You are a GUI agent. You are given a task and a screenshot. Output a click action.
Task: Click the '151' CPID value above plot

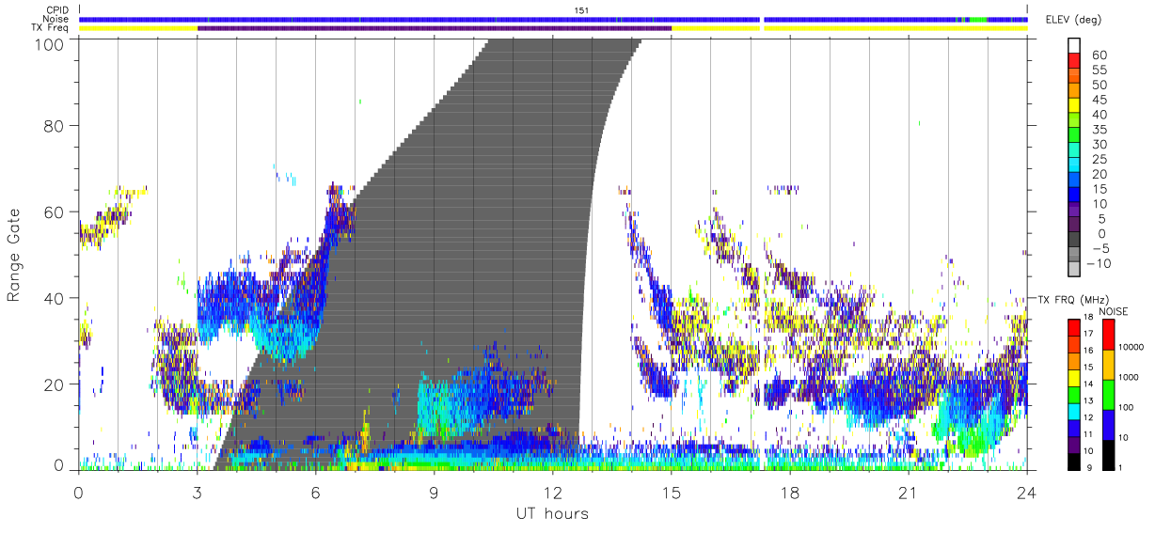tap(581, 10)
